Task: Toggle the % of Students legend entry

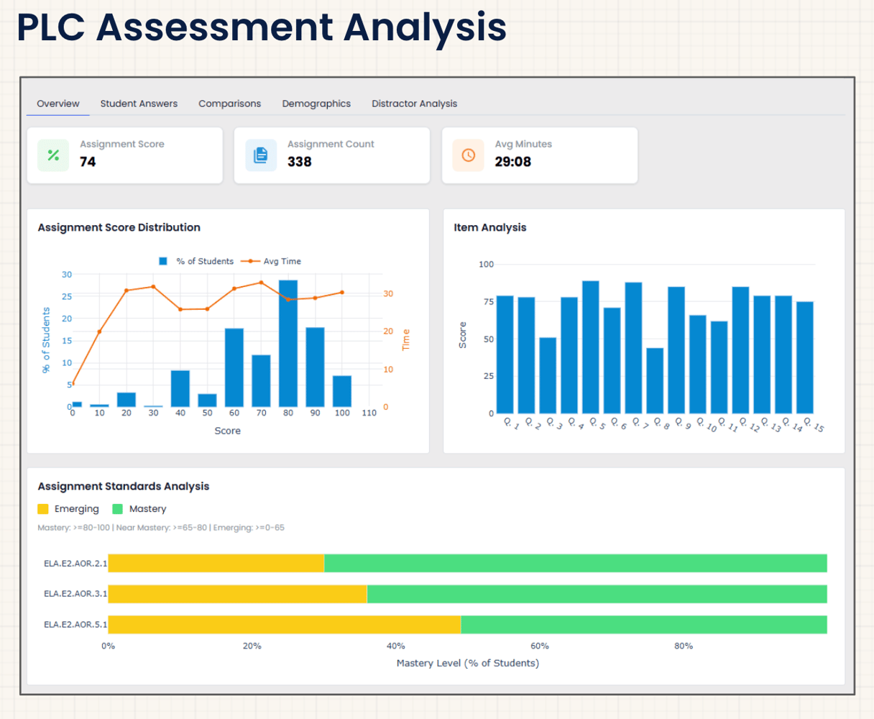Action: [196, 261]
